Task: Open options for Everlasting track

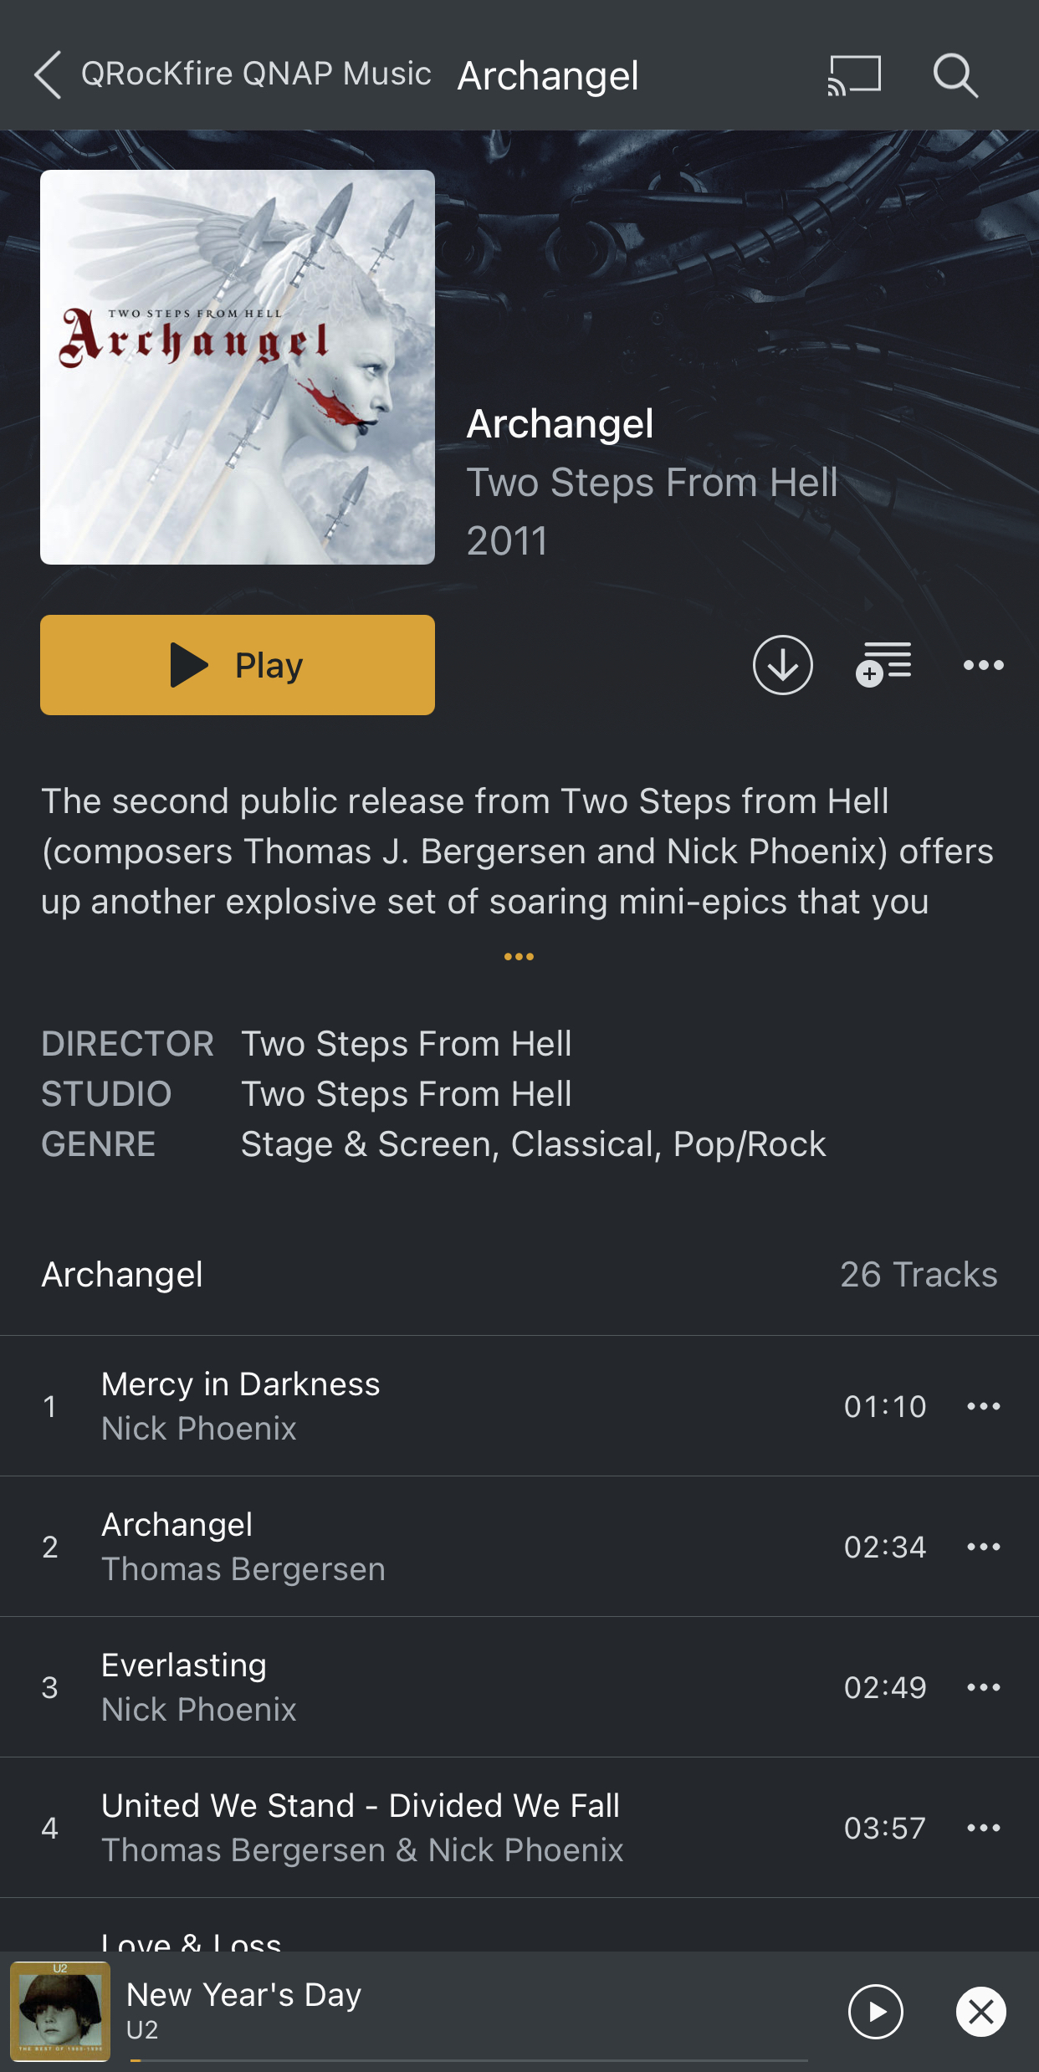Action: 983,1687
